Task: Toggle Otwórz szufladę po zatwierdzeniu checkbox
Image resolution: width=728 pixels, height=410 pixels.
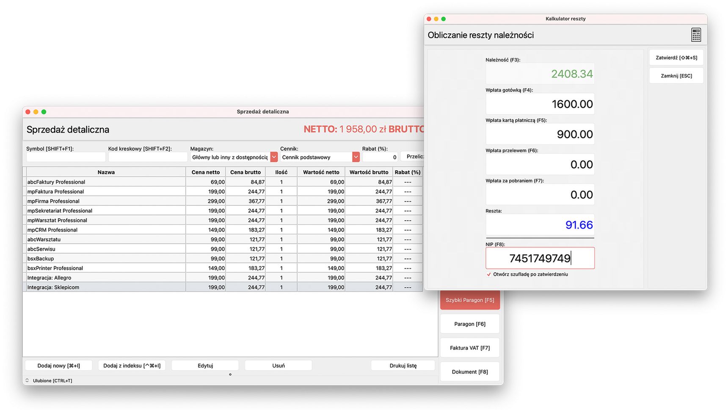Action: [x=489, y=274]
